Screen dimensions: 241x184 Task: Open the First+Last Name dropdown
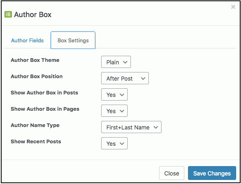point(131,127)
